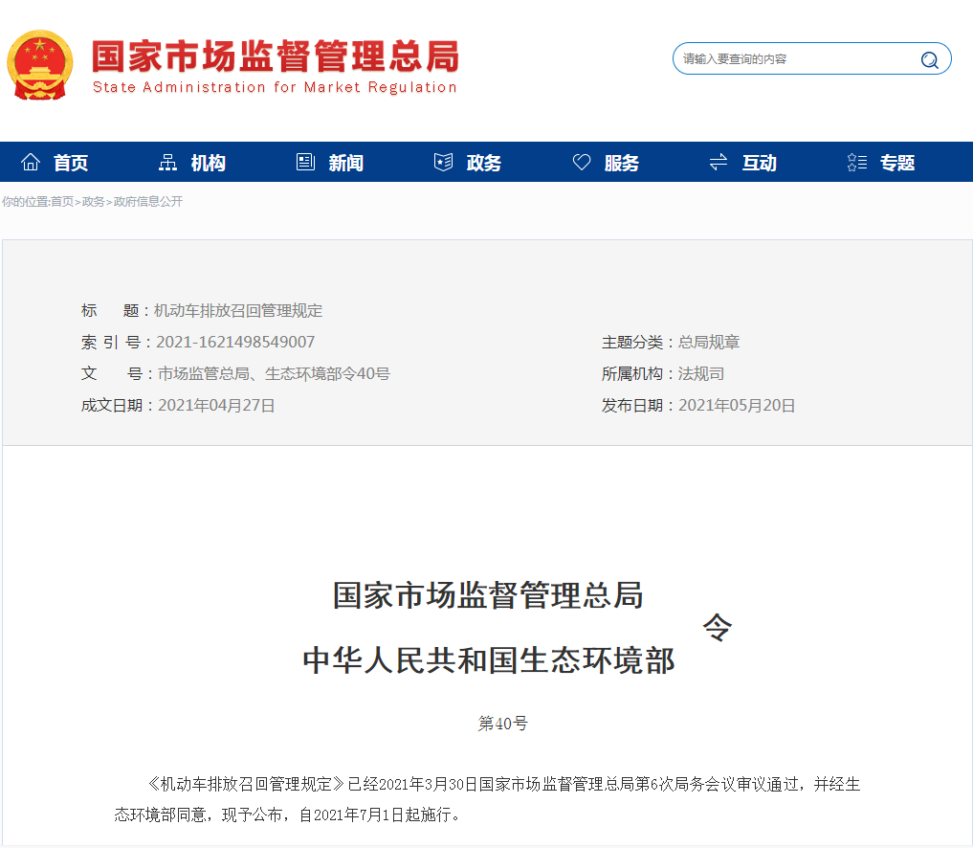Click the home icon on the navigation bar

(32, 161)
